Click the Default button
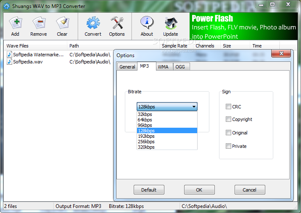The width and height of the screenshot is (301, 213). click(149, 190)
